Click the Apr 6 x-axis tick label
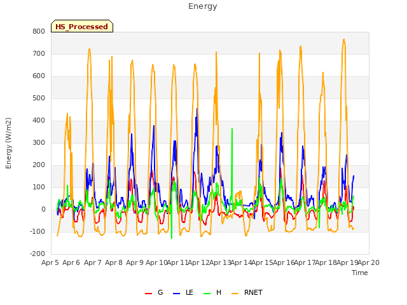The height and width of the screenshot is (305, 407). click(x=71, y=262)
